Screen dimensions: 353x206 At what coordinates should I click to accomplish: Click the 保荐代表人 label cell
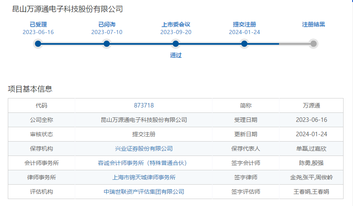pyautogui.click(x=246, y=149)
